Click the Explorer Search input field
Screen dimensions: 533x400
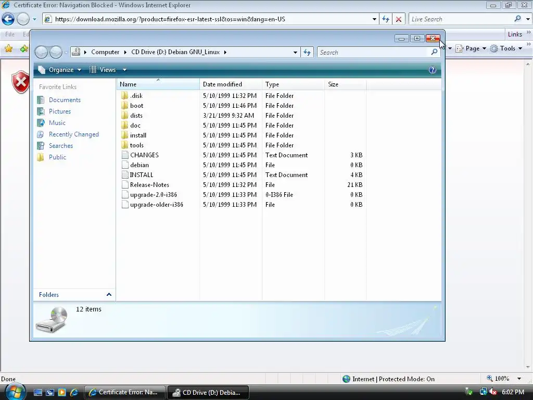pos(374,53)
